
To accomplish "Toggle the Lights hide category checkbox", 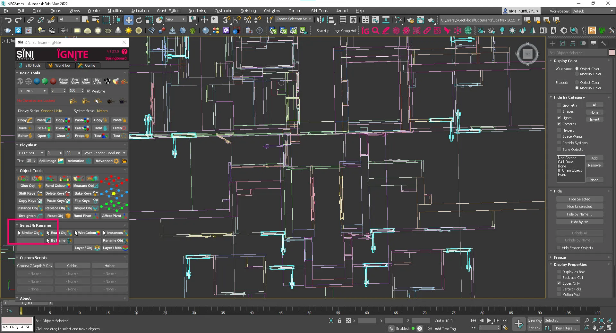I will (x=559, y=118).
